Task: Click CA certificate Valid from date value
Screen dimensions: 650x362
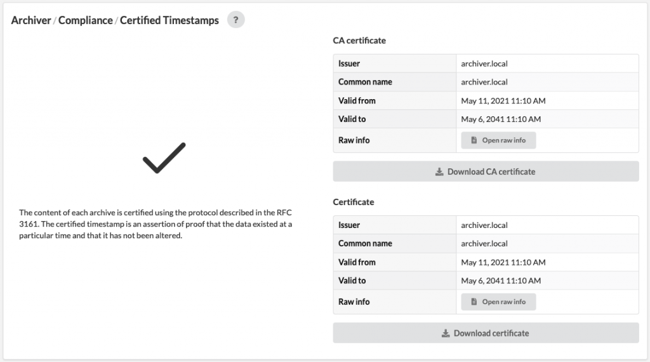Action: point(503,101)
